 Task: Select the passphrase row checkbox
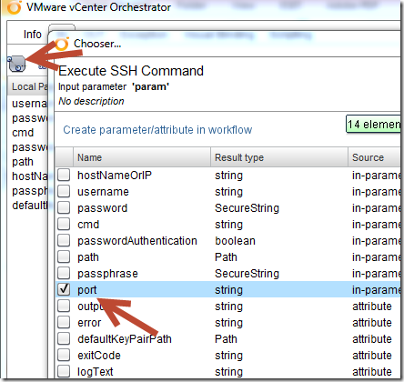[x=64, y=274]
